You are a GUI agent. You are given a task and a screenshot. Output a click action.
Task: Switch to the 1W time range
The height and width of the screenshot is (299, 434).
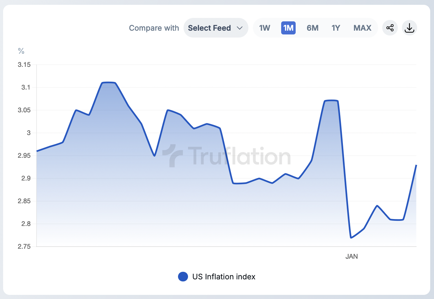coord(265,28)
